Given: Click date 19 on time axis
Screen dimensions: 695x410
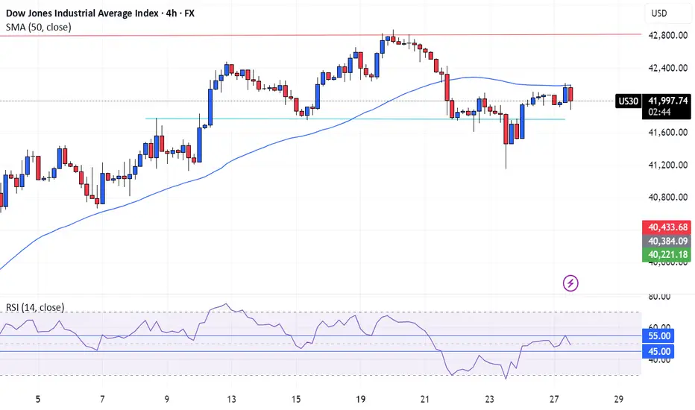Looking at the screenshot, I should [360, 399].
